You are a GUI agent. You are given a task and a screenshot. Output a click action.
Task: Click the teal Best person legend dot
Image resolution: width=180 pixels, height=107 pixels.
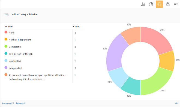coord(6,53)
